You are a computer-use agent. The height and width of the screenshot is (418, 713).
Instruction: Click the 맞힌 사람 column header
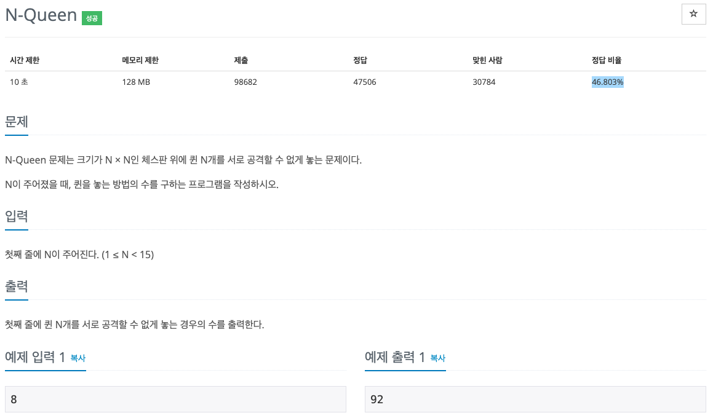487,60
